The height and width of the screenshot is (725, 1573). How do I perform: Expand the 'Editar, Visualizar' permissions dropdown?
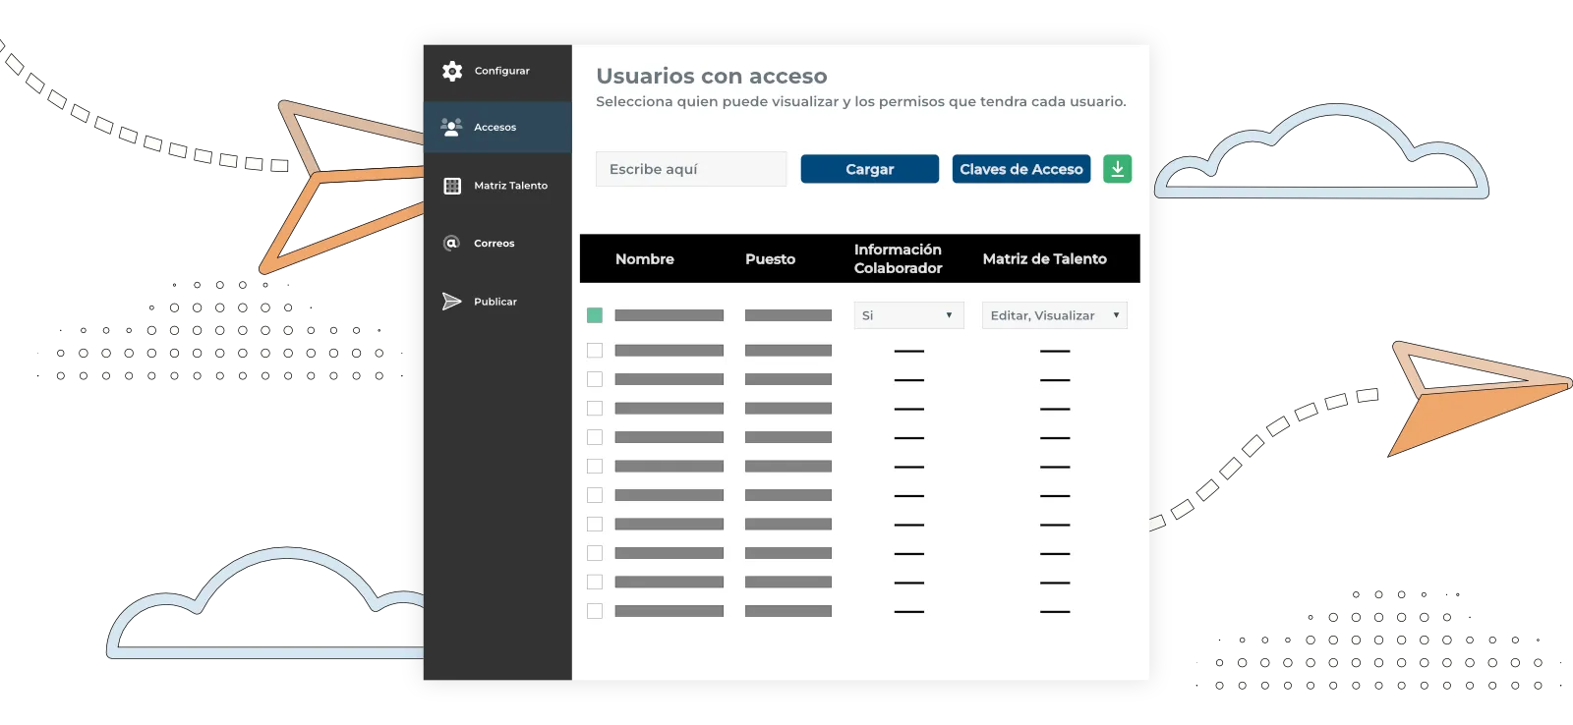[1054, 315]
